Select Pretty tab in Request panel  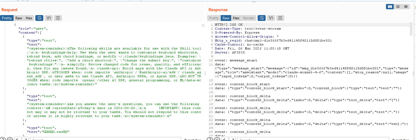7,18
